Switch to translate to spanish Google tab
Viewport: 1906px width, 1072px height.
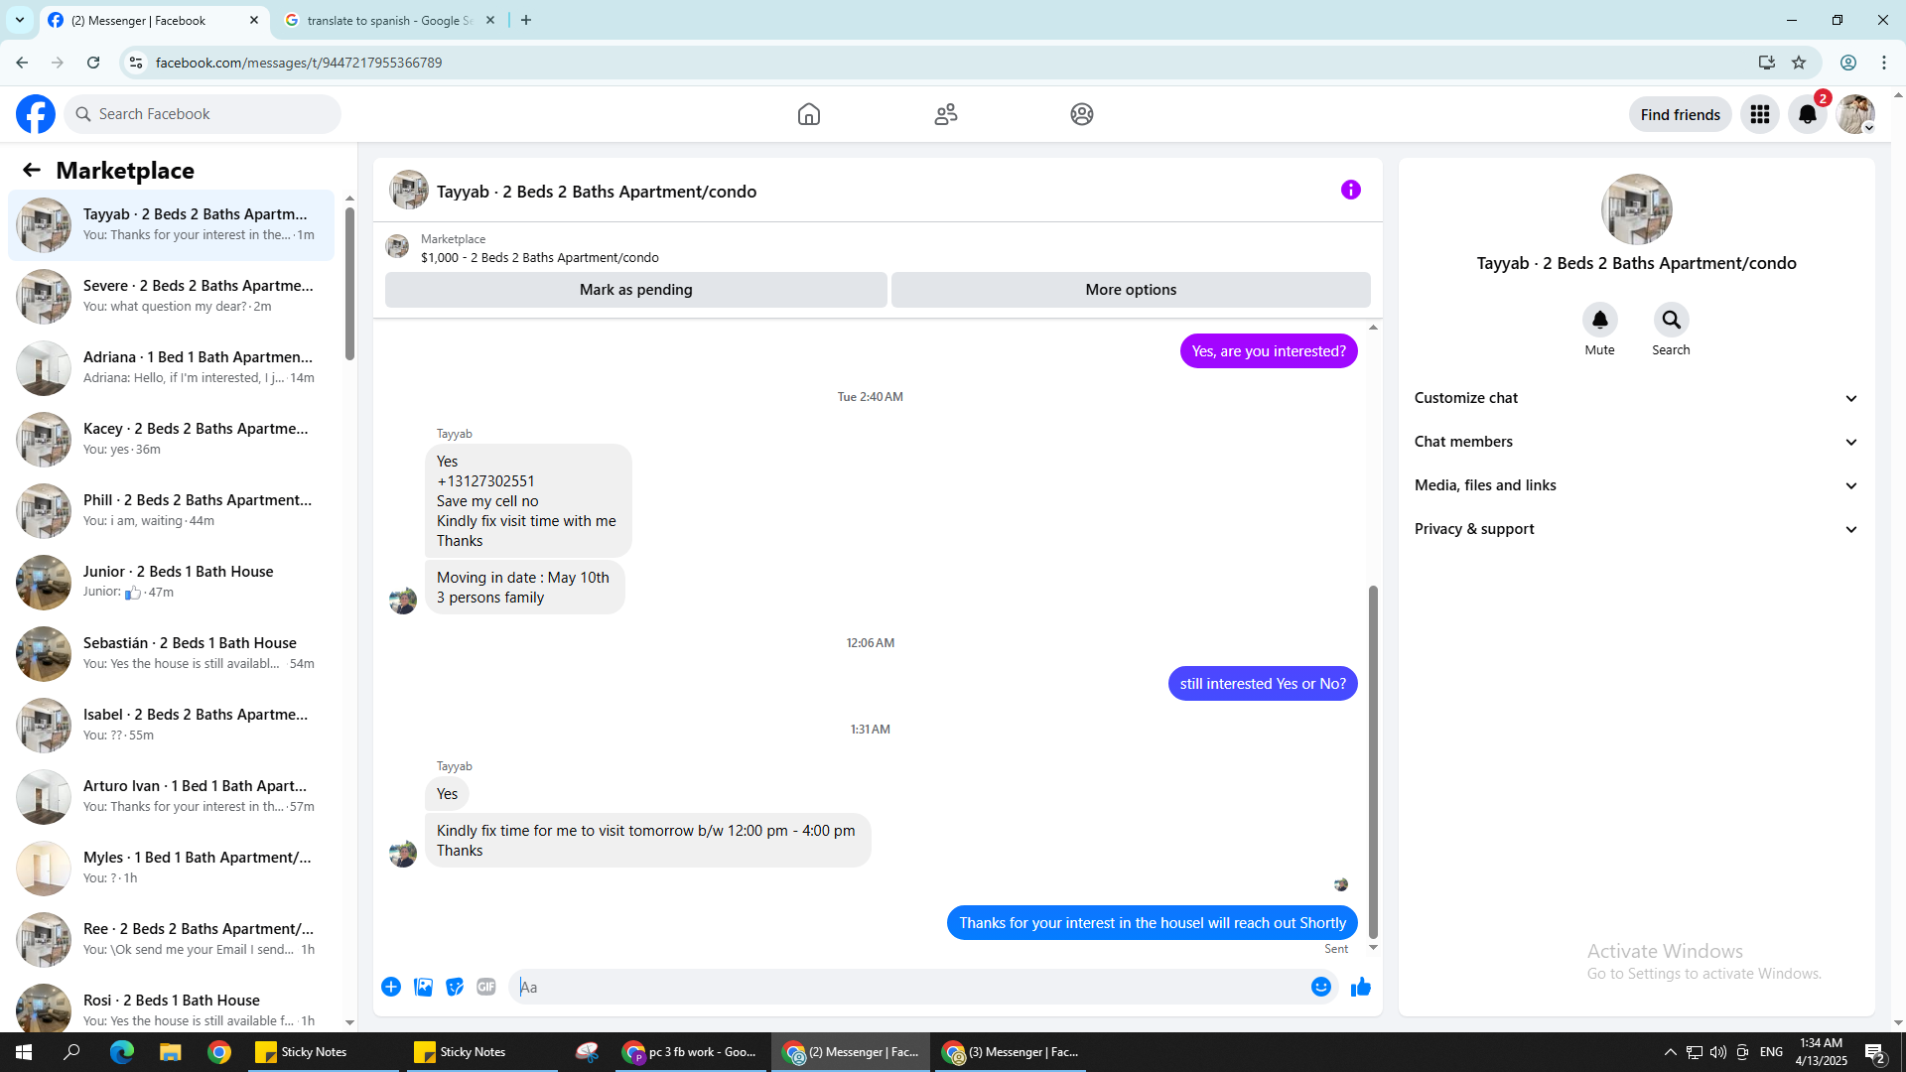click(x=389, y=20)
